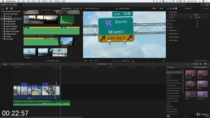
Task: Click the browser search magnifier icon
Action: pyautogui.click(x=81, y=9)
